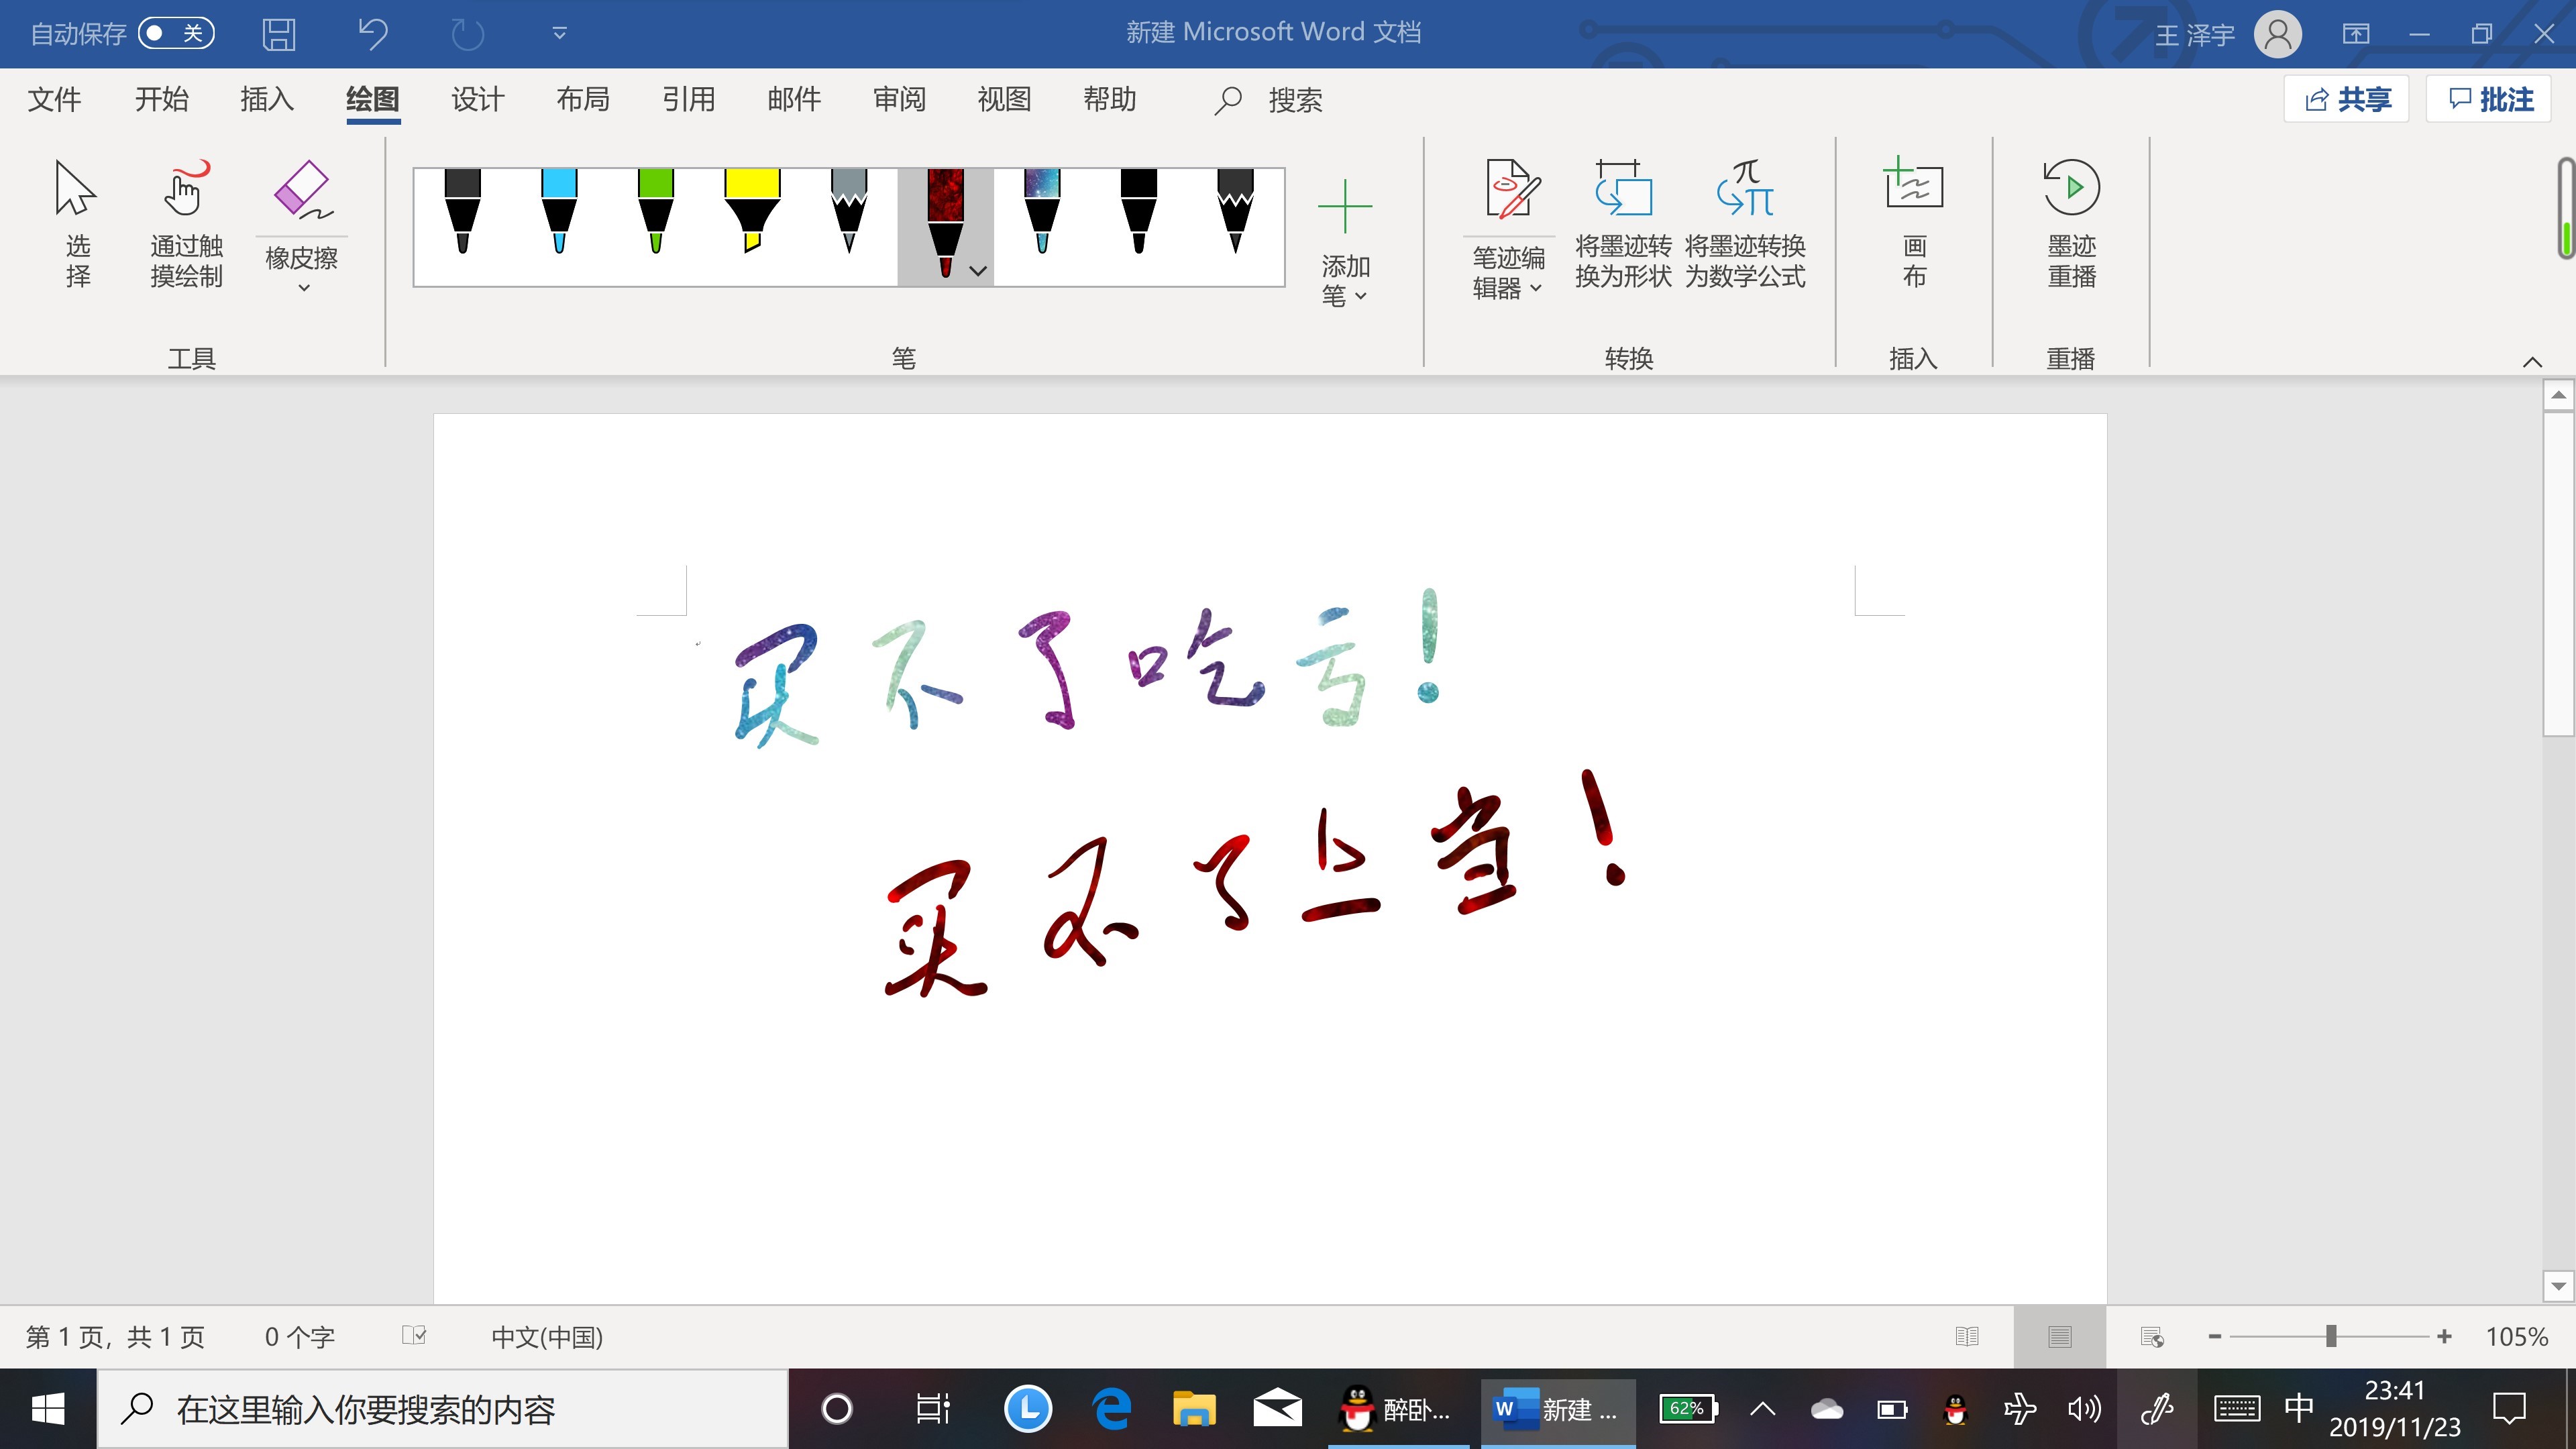Start Ink Replay

(2071, 224)
